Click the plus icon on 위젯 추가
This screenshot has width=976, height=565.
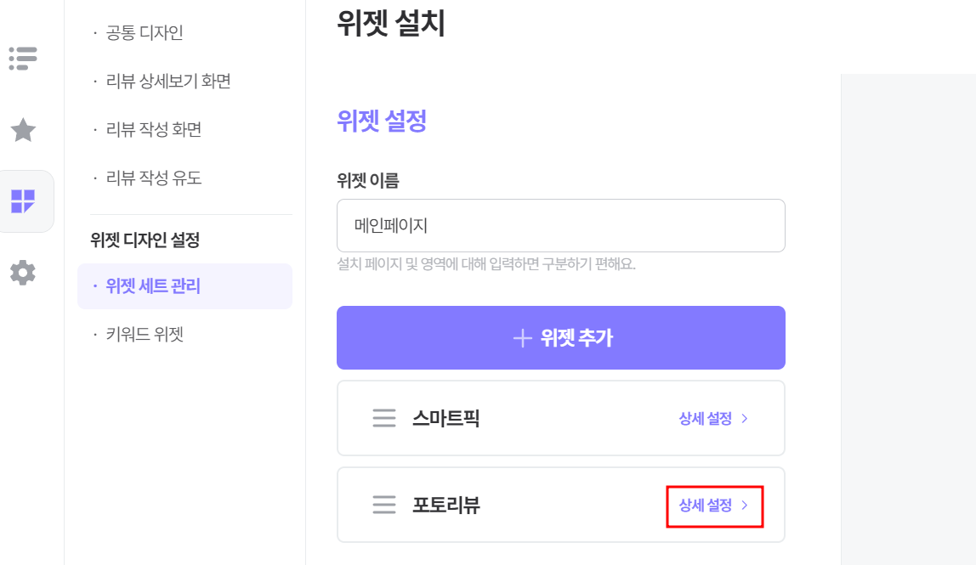coord(522,338)
